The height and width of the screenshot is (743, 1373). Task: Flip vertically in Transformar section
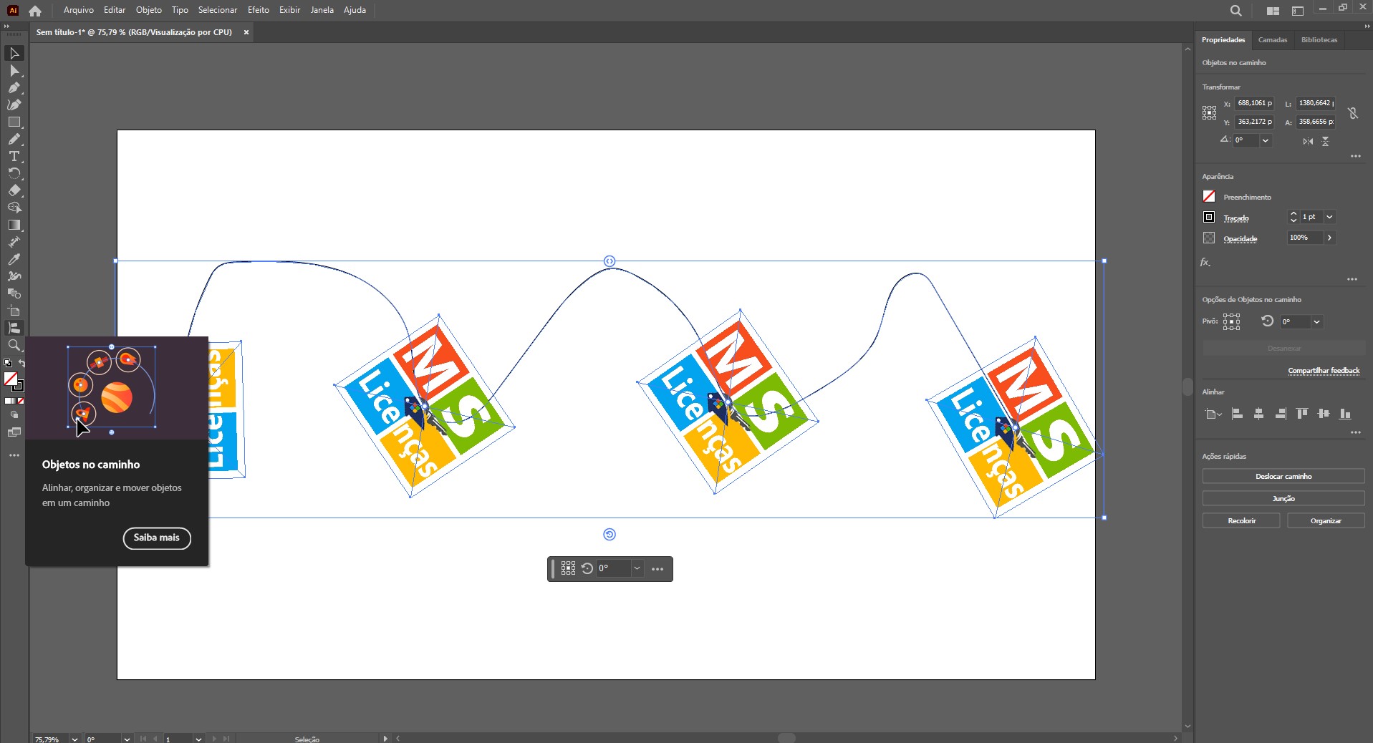1325,141
